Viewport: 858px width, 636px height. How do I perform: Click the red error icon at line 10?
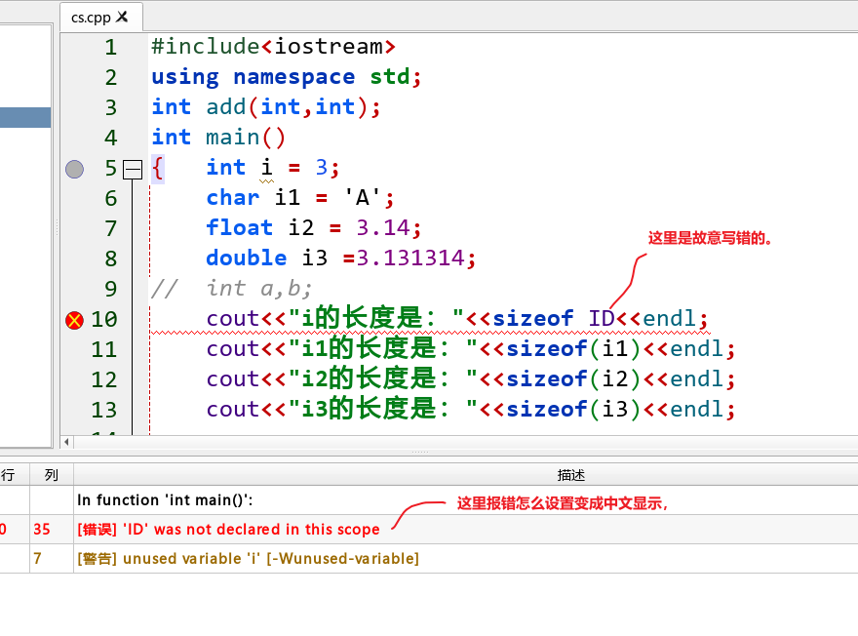click(x=74, y=320)
